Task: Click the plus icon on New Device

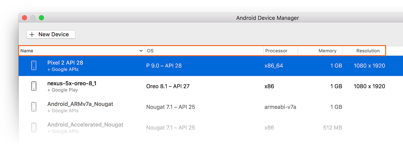Action: click(32, 34)
